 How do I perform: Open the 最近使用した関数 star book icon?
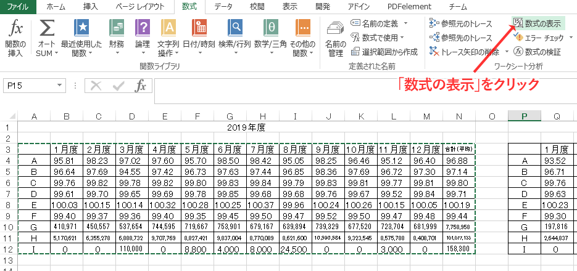(x=81, y=28)
